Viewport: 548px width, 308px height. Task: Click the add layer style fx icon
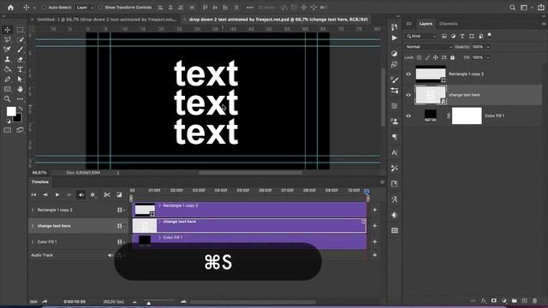483,300
